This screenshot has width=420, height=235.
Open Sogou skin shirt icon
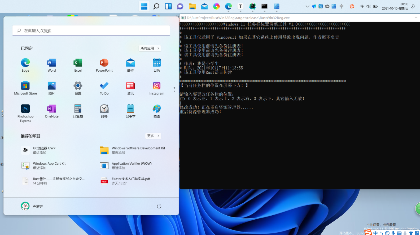(411, 233)
